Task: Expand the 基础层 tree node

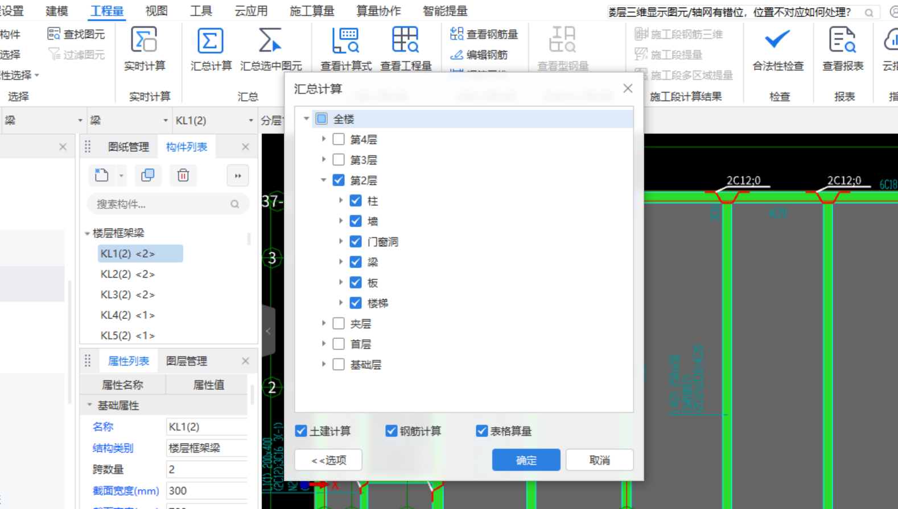Action: click(x=323, y=365)
